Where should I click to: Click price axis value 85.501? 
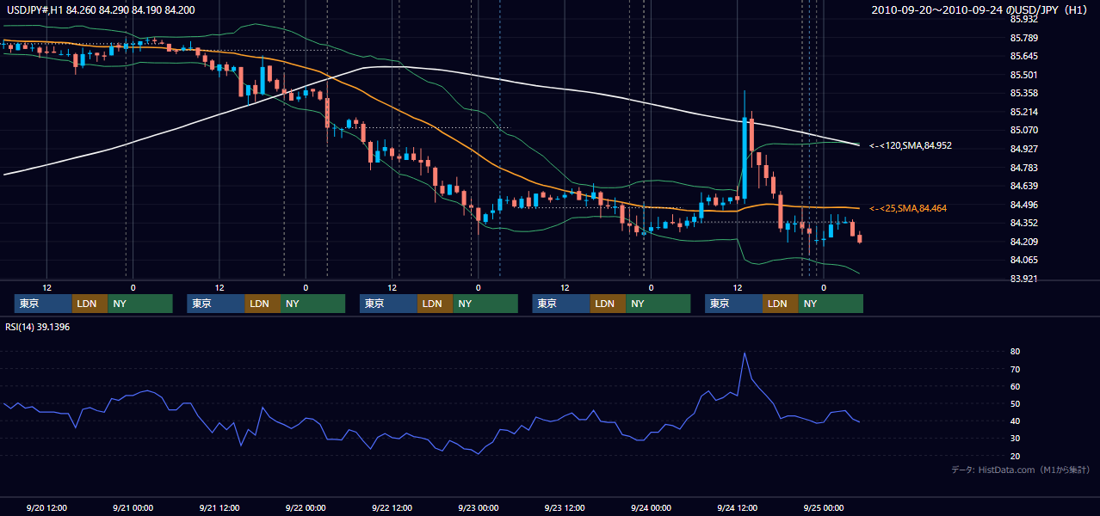[x=1024, y=75]
